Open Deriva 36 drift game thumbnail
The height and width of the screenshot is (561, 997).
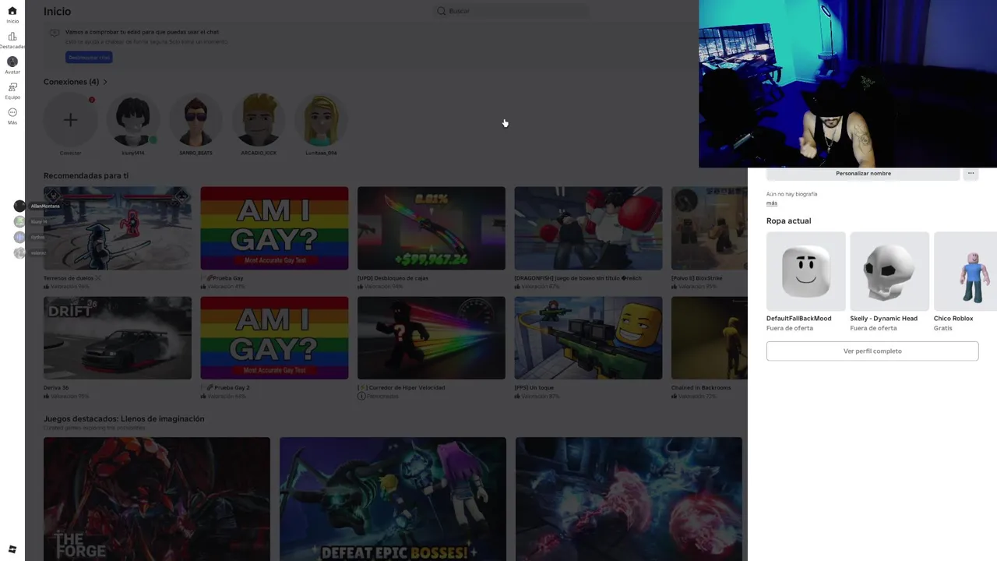click(118, 338)
